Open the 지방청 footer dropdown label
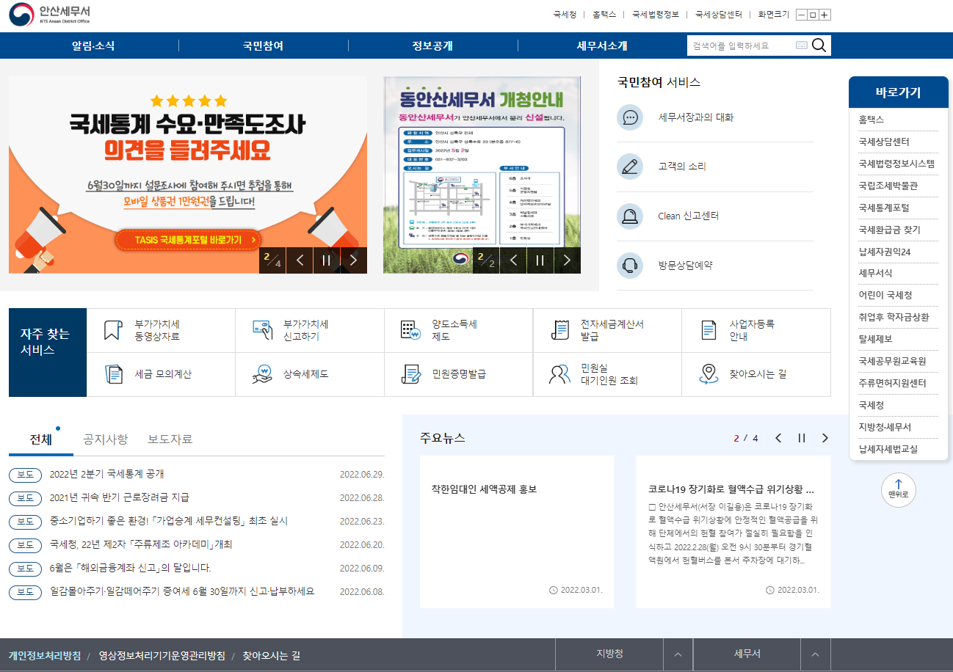Image resolution: width=953 pixels, height=672 pixels. coord(609,654)
